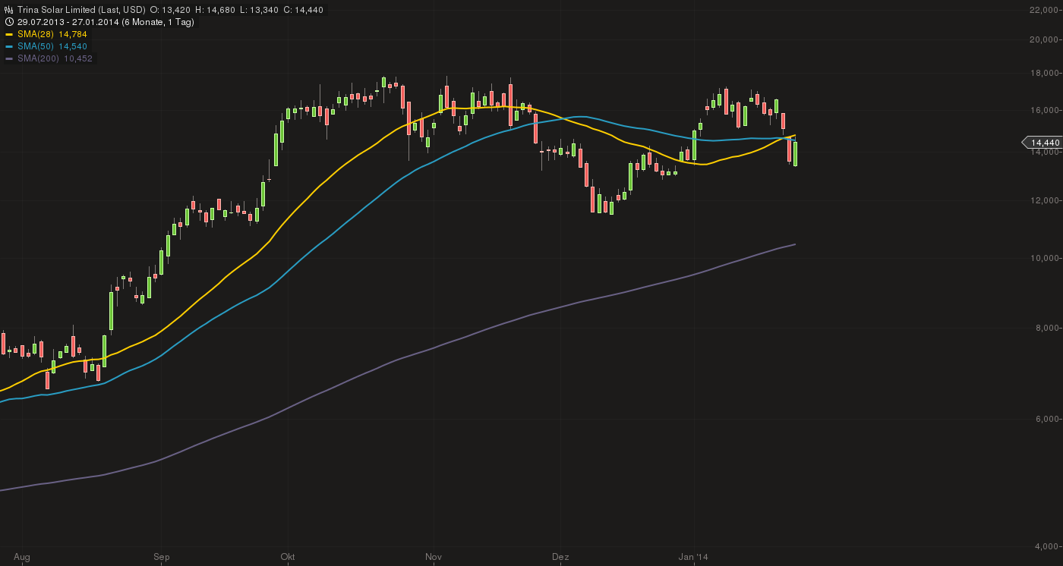1063x566 pixels.
Task: Click the Nov label on the time axis
Action: 434,558
